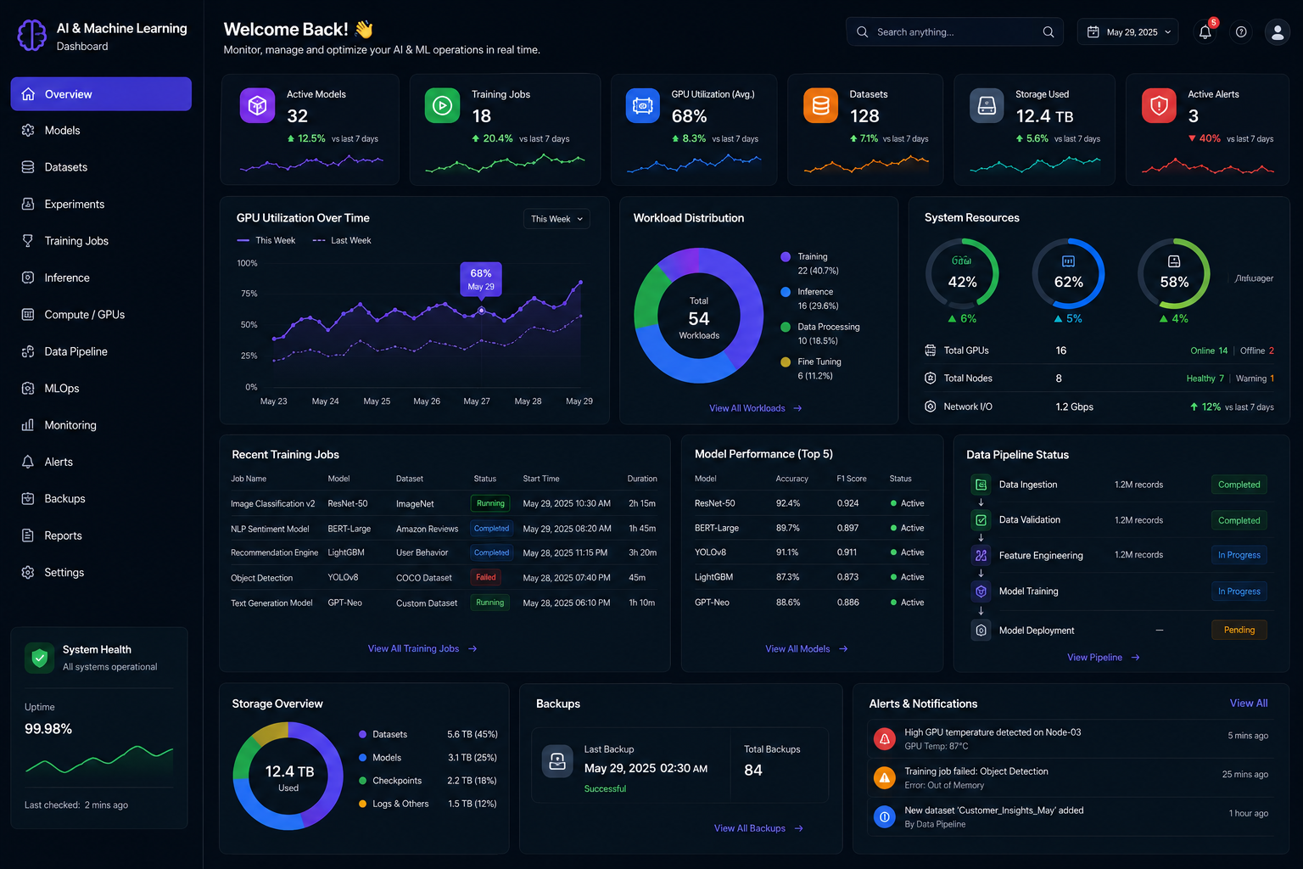Click View All Models link
This screenshot has height=869, width=1303.
[807, 648]
